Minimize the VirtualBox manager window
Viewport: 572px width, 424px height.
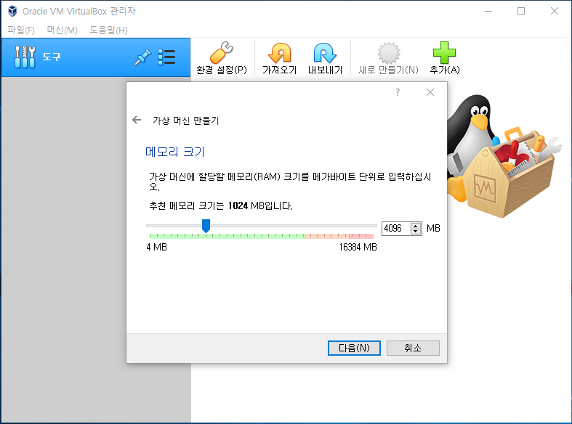(488, 12)
